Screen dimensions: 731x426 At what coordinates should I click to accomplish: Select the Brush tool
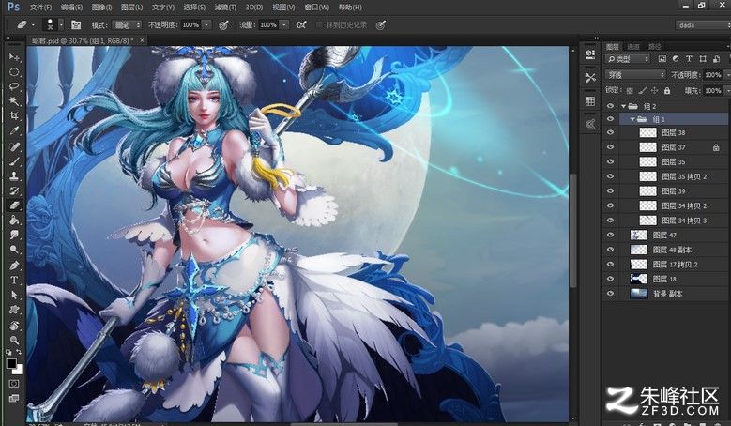point(14,161)
